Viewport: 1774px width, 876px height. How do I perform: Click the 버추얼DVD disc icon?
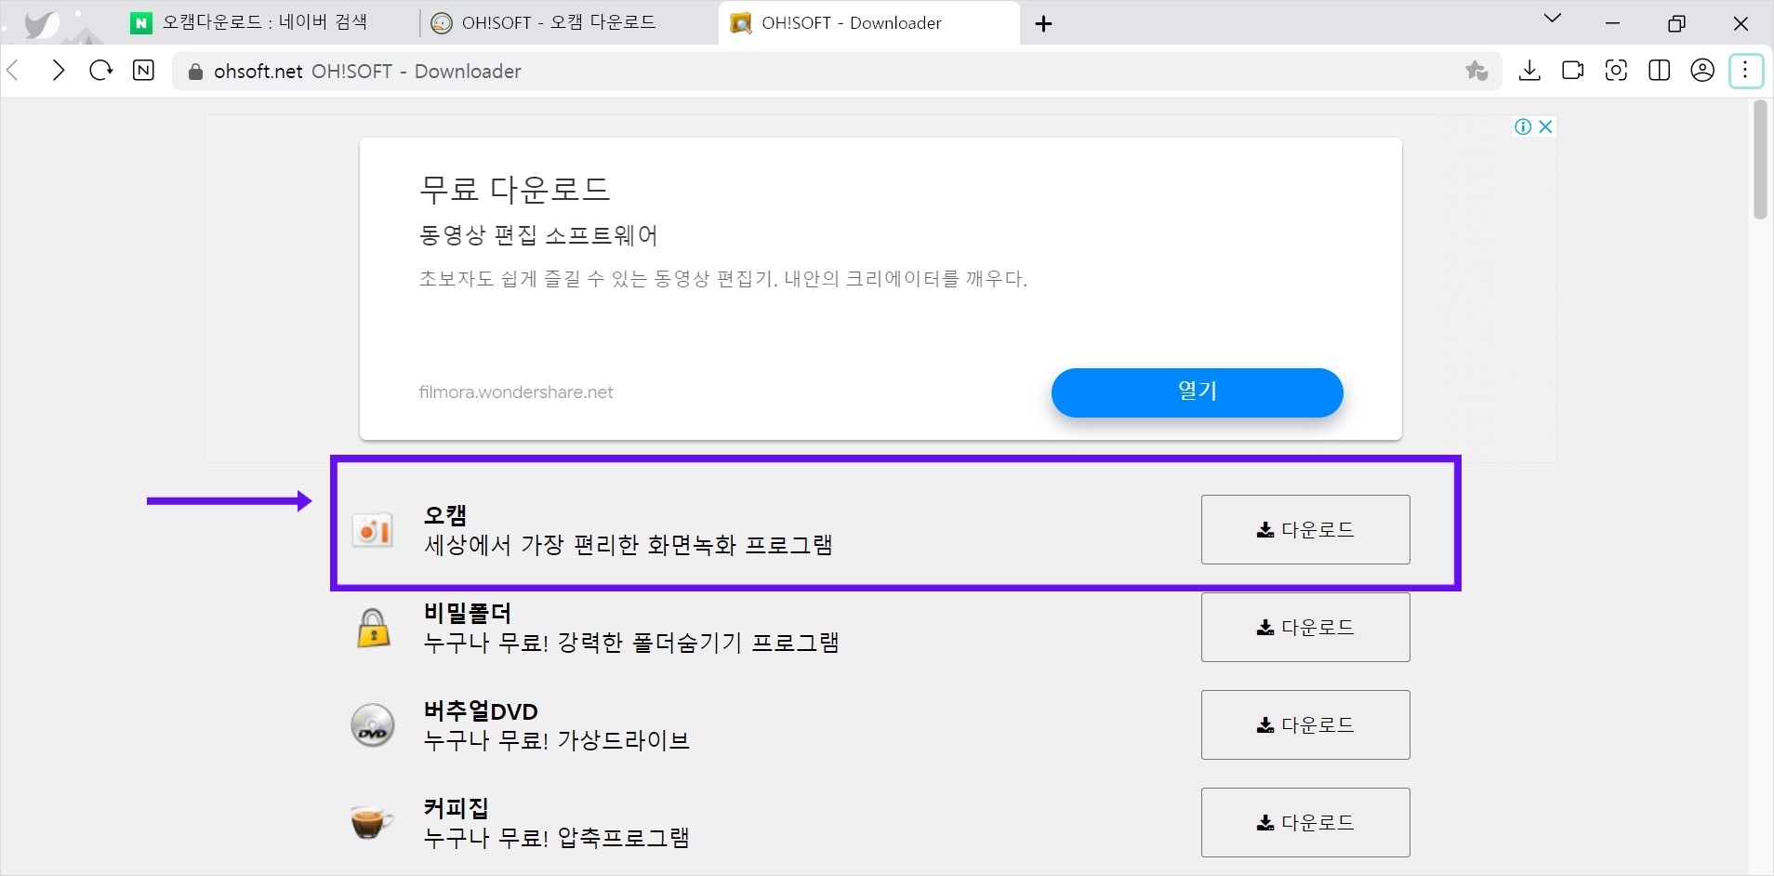click(372, 725)
